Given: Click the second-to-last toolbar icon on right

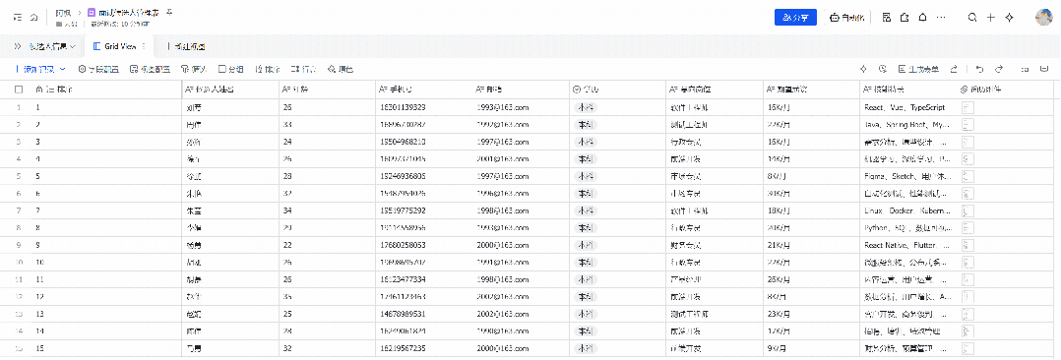Looking at the screenshot, I should click(1026, 69).
